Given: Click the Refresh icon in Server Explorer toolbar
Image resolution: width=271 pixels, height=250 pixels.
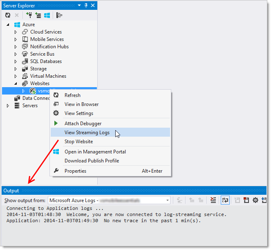Looking at the screenshot, I should 8,15.
